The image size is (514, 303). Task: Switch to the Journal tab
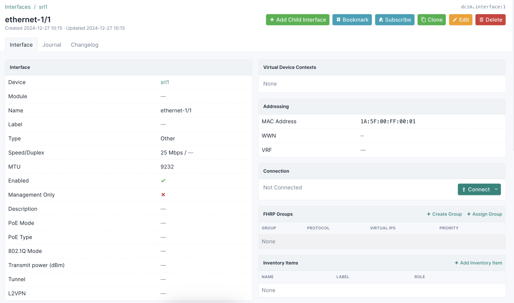[x=52, y=45]
